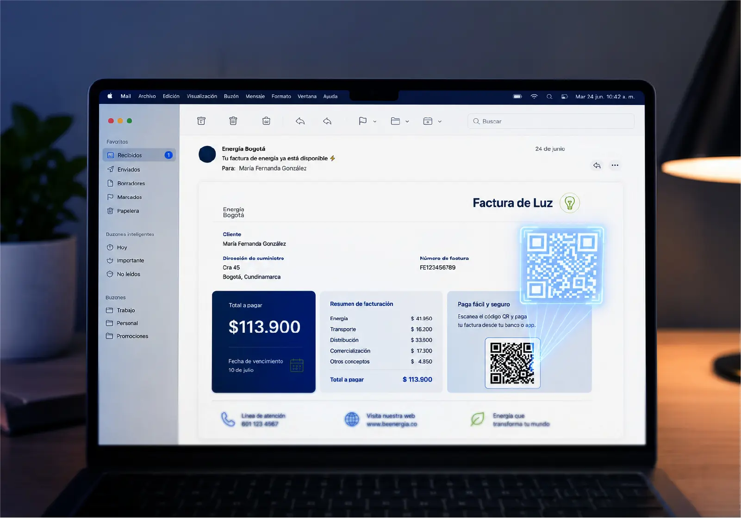Click the toolbar box icon nearest the search field

coord(428,121)
